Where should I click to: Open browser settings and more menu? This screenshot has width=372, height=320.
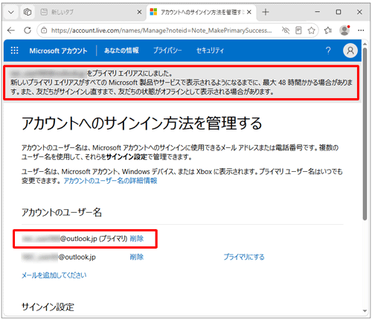pos(361,31)
